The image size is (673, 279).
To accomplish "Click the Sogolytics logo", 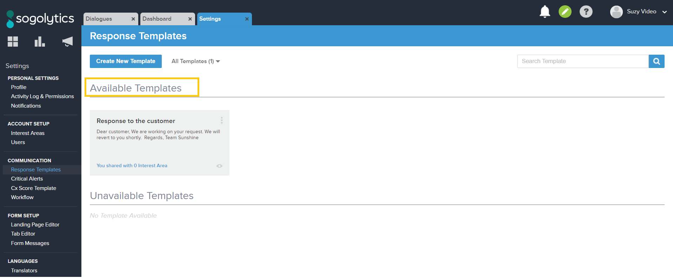I will tap(40, 19).
